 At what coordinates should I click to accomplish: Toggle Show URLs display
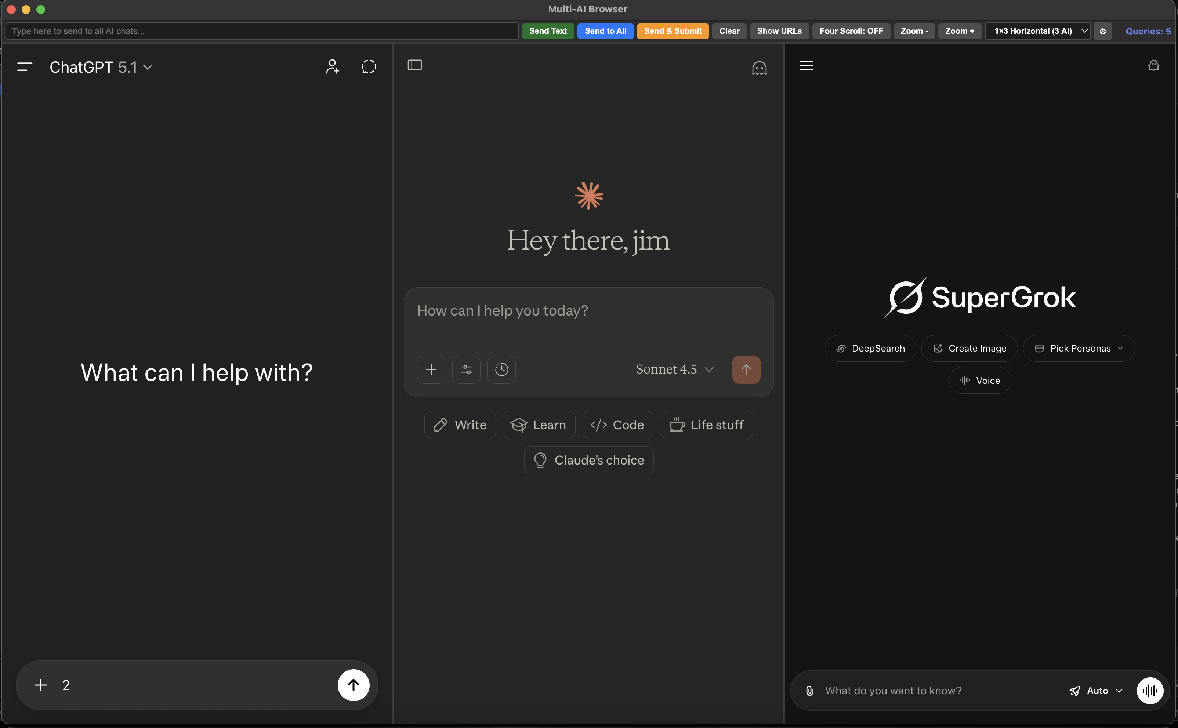click(779, 31)
